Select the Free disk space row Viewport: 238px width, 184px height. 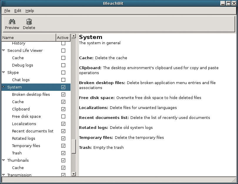tap(36, 116)
